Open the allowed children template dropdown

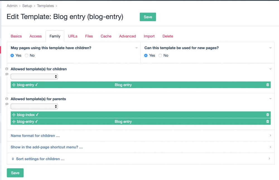click(x=34, y=76)
